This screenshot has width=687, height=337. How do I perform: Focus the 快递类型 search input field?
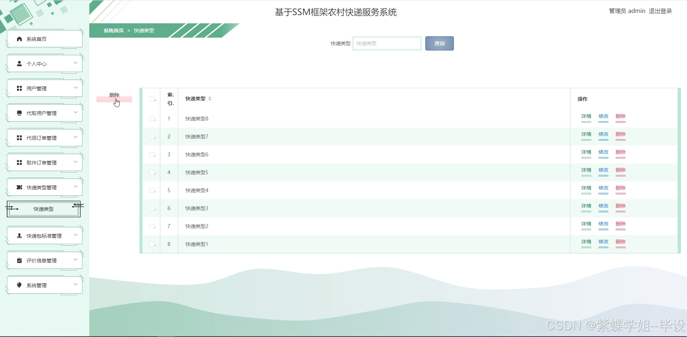click(387, 43)
